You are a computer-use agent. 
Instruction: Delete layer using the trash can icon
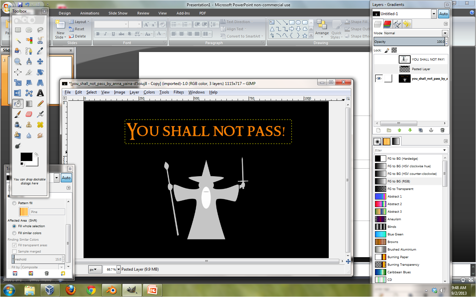442,130
